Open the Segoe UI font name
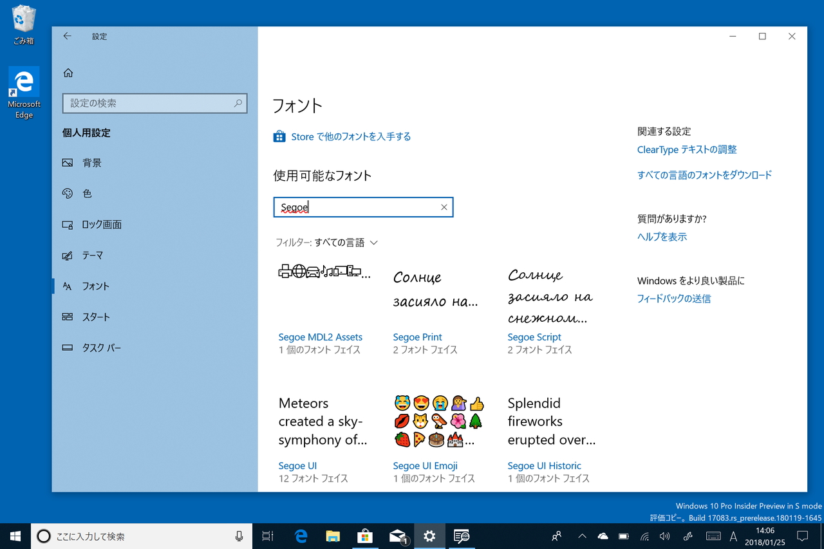 [297, 466]
